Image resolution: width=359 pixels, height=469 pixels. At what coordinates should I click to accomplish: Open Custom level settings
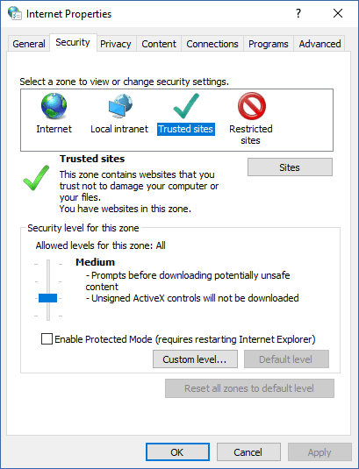pos(195,359)
